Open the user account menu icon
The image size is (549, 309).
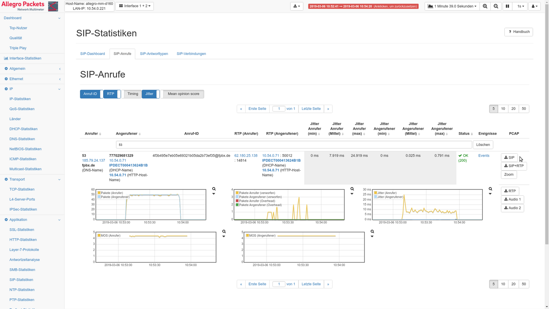point(534,6)
